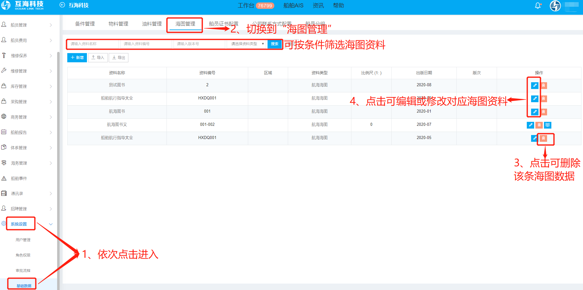This screenshot has height=290, width=583.
Task: Focus the 请输入资料编号 field
Action: [146, 44]
